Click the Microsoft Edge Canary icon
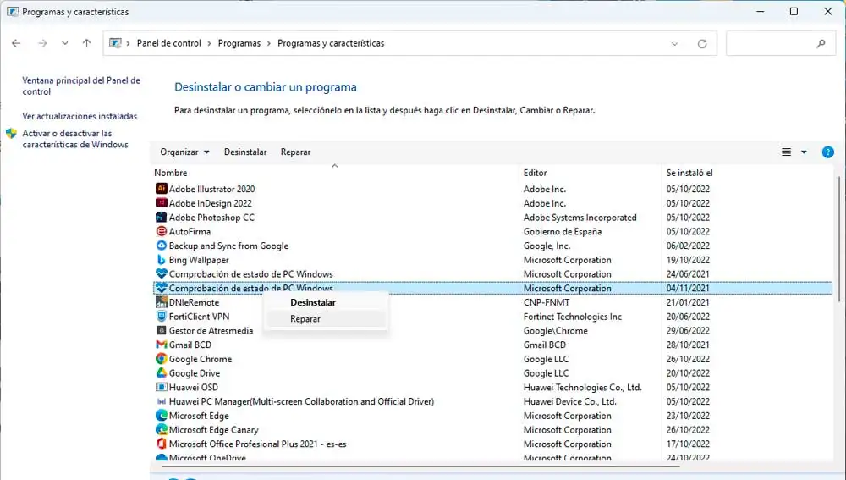 point(161,430)
